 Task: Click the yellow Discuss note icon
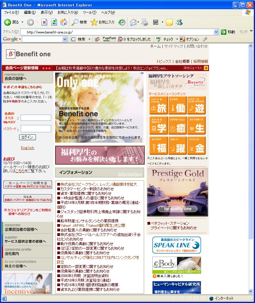point(169,22)
